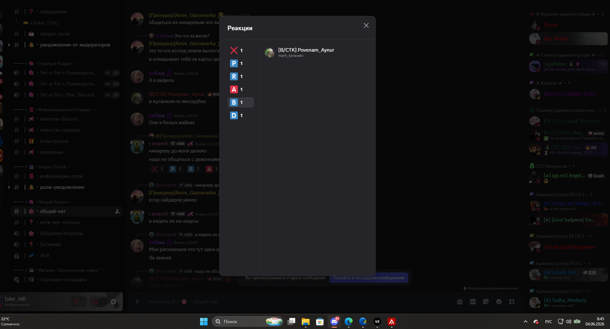Join the AFK voice channel
The height and width of the screenshot is (329, 610).
pos(67,255)
